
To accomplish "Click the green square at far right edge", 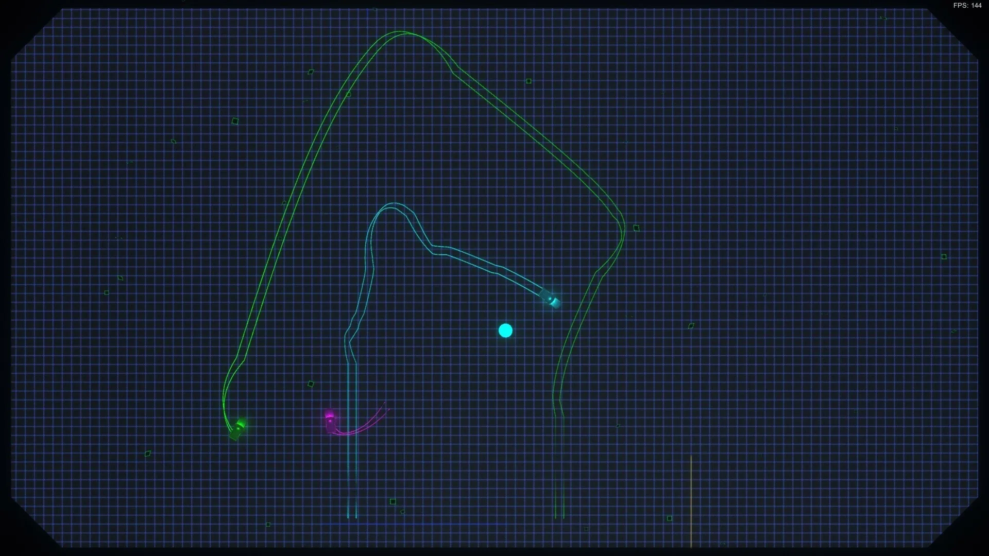I will click(944, 257).
